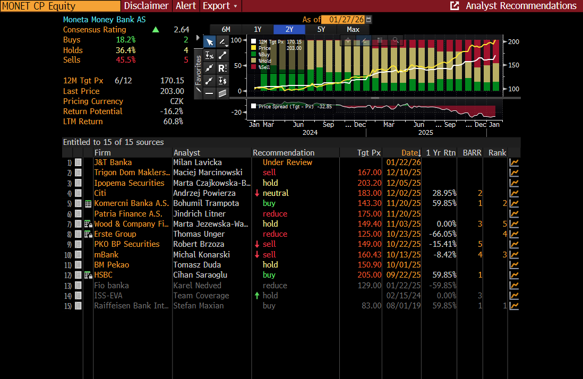Switch chart range to Max tab
The height and width of the screenshot is (379, 583).
point(353,29)
